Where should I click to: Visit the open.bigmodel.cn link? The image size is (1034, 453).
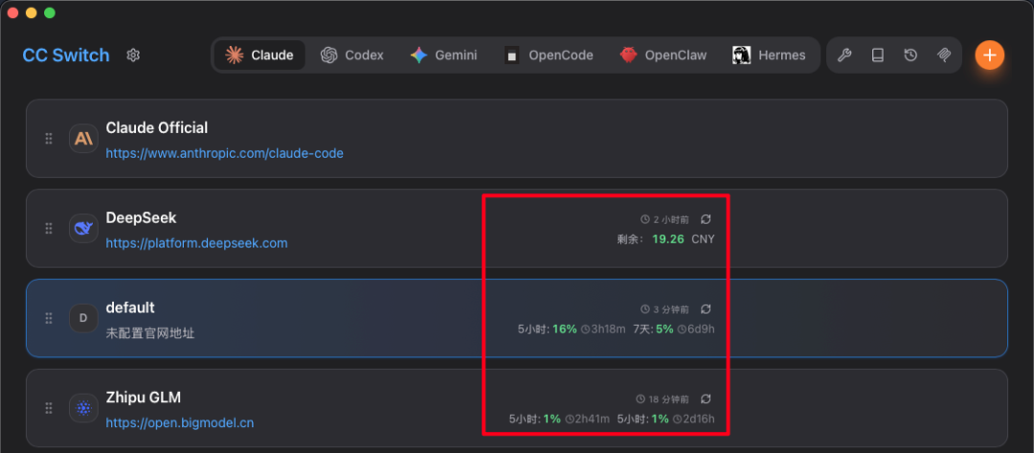tap(179, 422)
